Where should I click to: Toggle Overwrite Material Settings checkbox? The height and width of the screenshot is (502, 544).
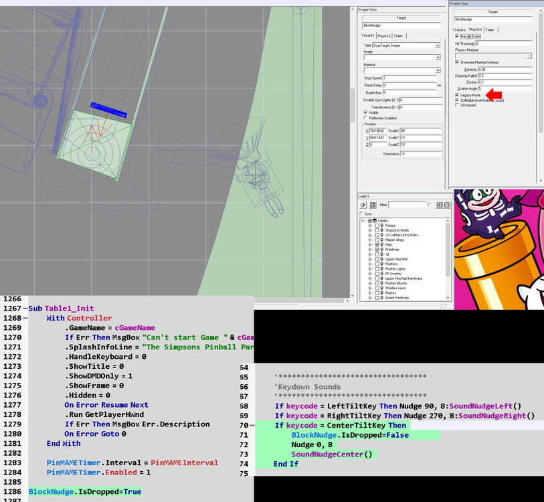(x=457, y=62)
